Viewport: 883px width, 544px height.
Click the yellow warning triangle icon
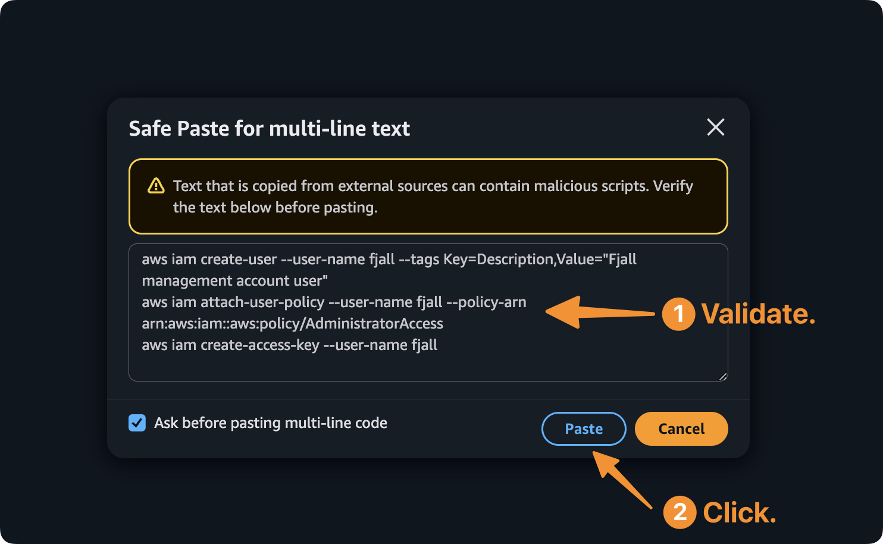click(156, 186)
